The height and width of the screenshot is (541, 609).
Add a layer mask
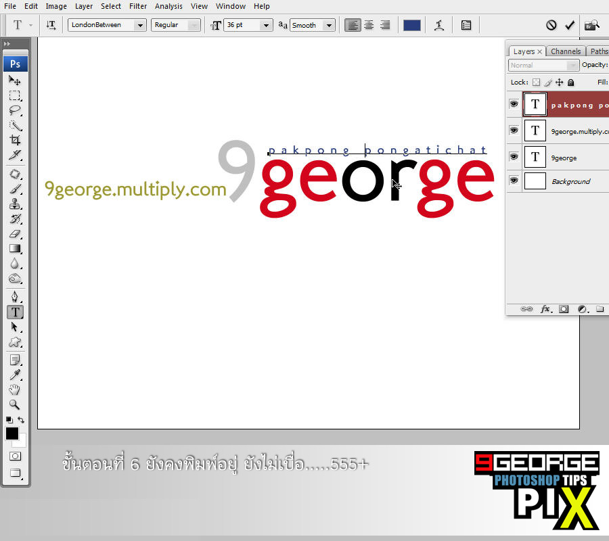[564, 309]
